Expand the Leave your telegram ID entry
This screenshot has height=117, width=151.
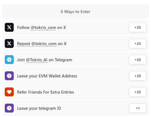coord(75,108)
